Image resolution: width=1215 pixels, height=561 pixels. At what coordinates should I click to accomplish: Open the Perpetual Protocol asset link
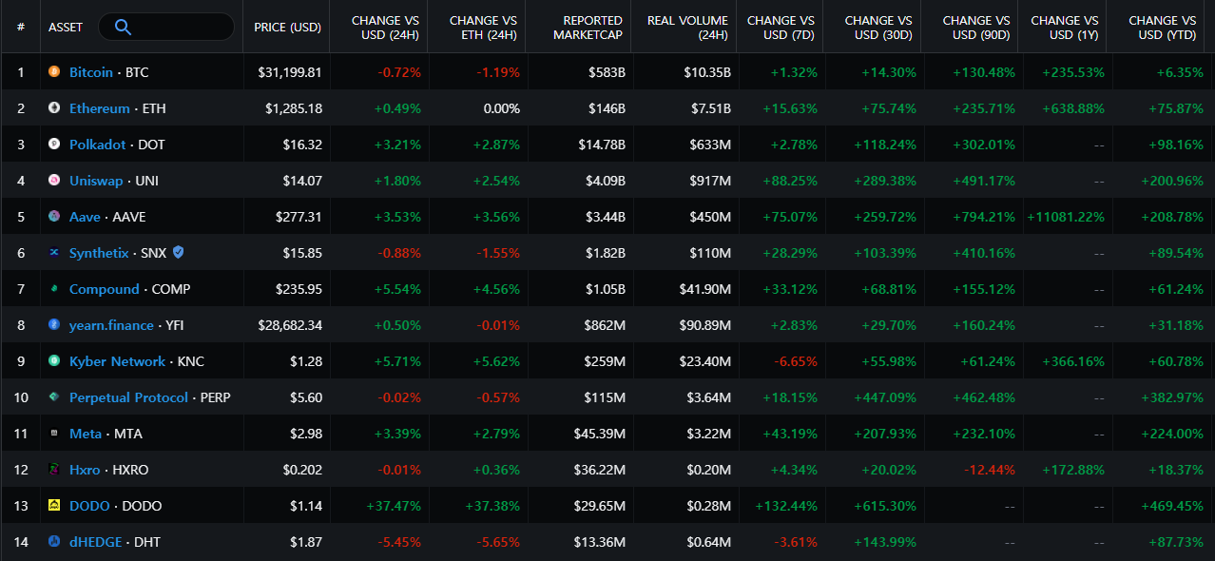tap(129, 397)
